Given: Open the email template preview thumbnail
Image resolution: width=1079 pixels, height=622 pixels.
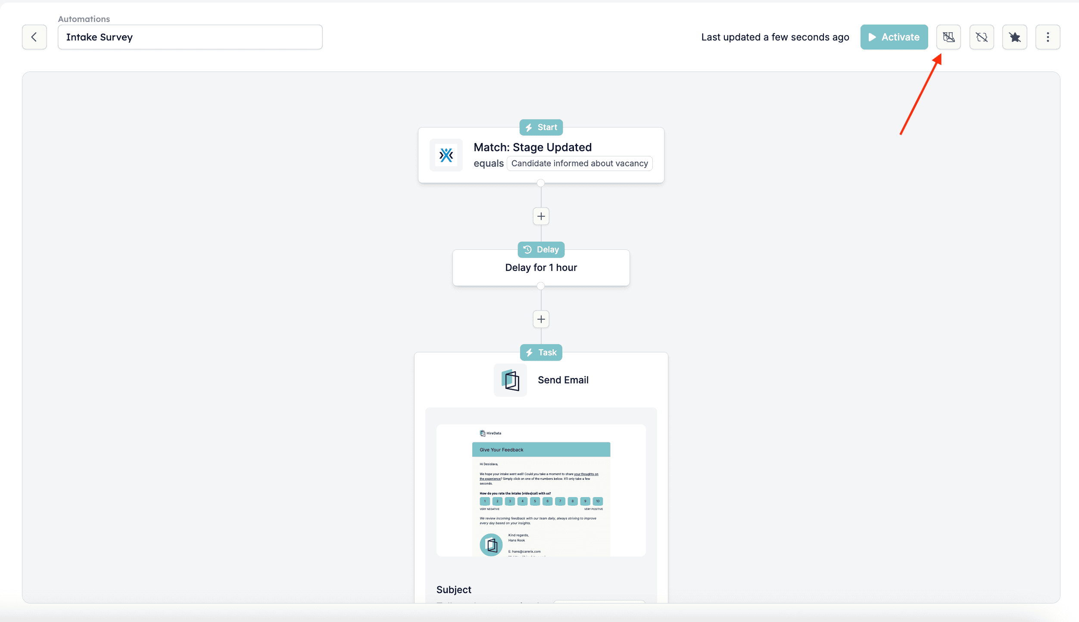Looking at the screenshot, I should (541, 490).
